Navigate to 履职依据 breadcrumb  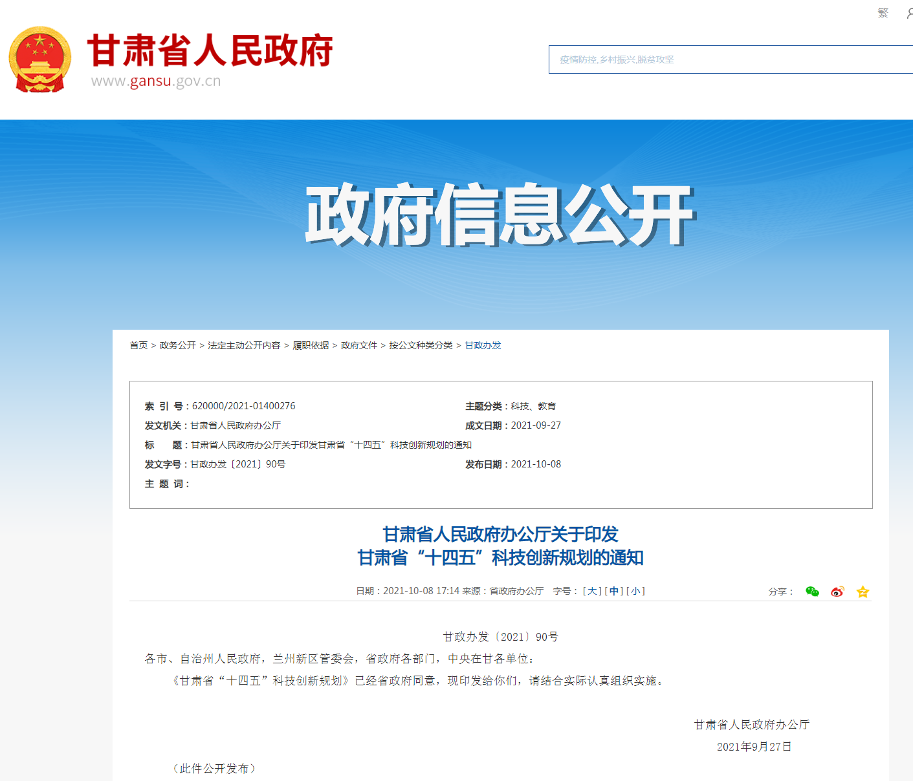coord(311,345)
